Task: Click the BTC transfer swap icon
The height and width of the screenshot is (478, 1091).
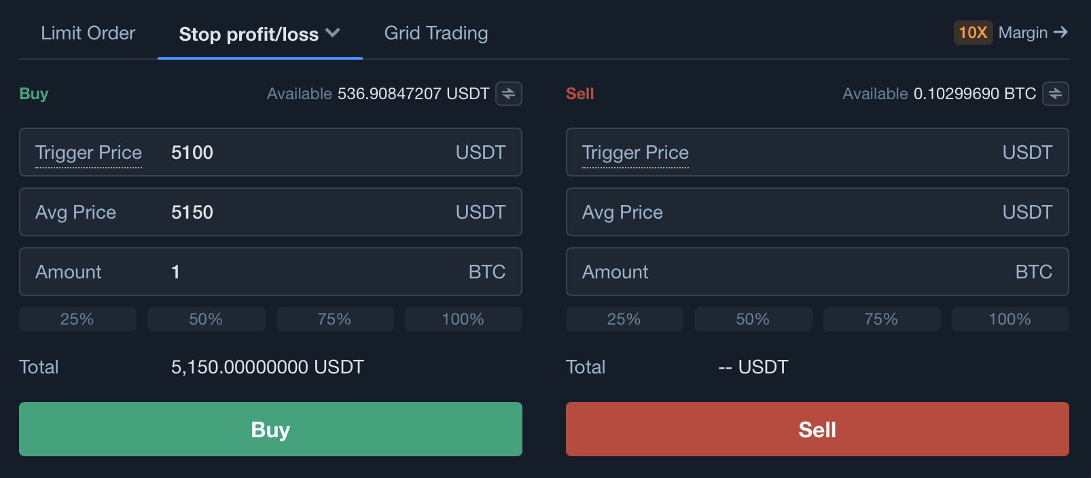Action: (1055, 94)
